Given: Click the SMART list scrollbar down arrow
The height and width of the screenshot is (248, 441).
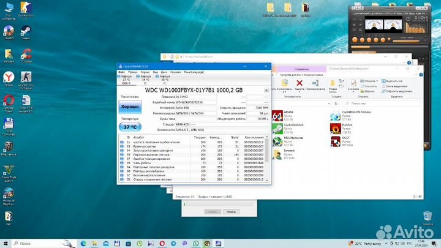Looking at the screenshot, I should [x=267, y=180].
